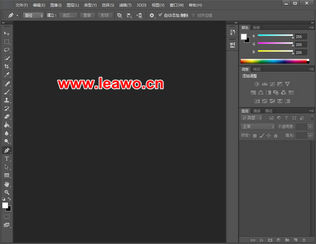Open the gear settings in options bar
Screen dimensions: 316x244
tap(152, 15)
